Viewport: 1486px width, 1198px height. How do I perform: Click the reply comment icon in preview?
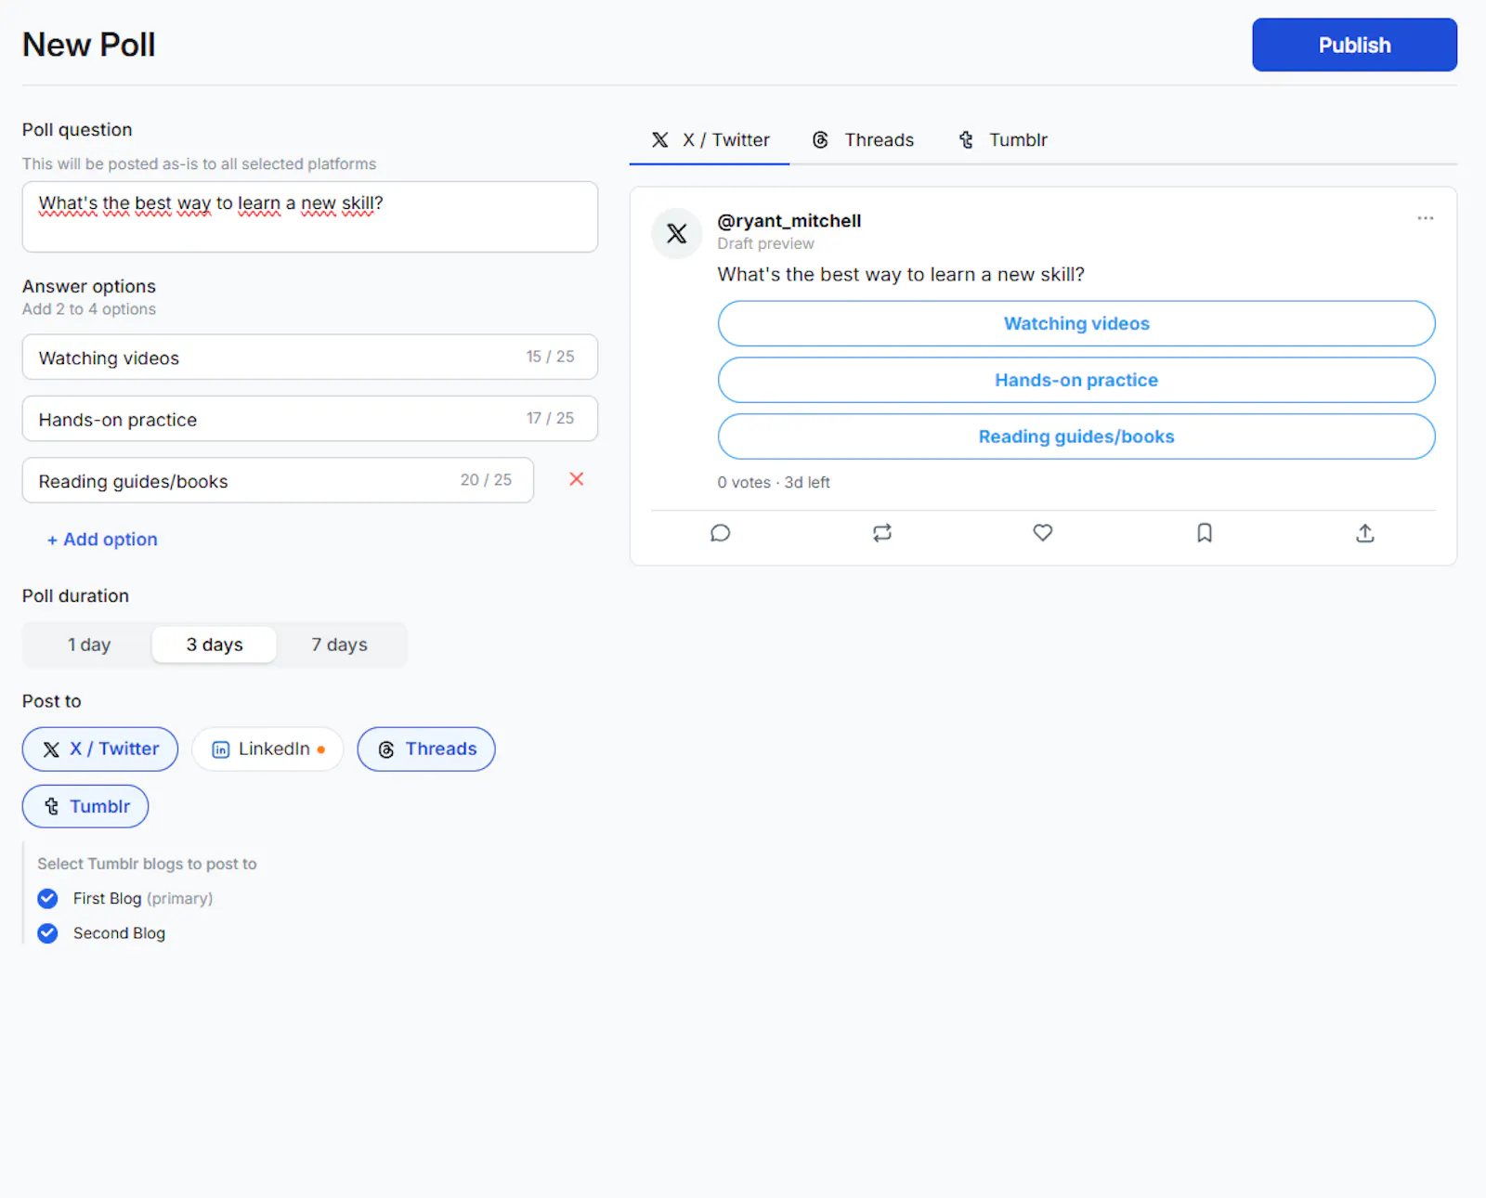(721, 533)
